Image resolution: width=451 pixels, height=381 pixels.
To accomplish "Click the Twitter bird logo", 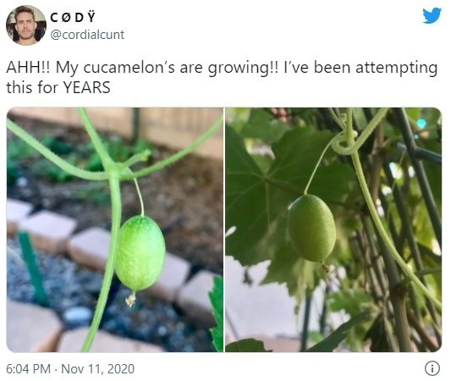I will coord(432,15).
